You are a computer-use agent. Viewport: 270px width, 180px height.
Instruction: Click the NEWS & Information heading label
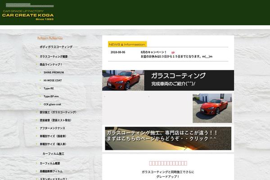point(127,44)
